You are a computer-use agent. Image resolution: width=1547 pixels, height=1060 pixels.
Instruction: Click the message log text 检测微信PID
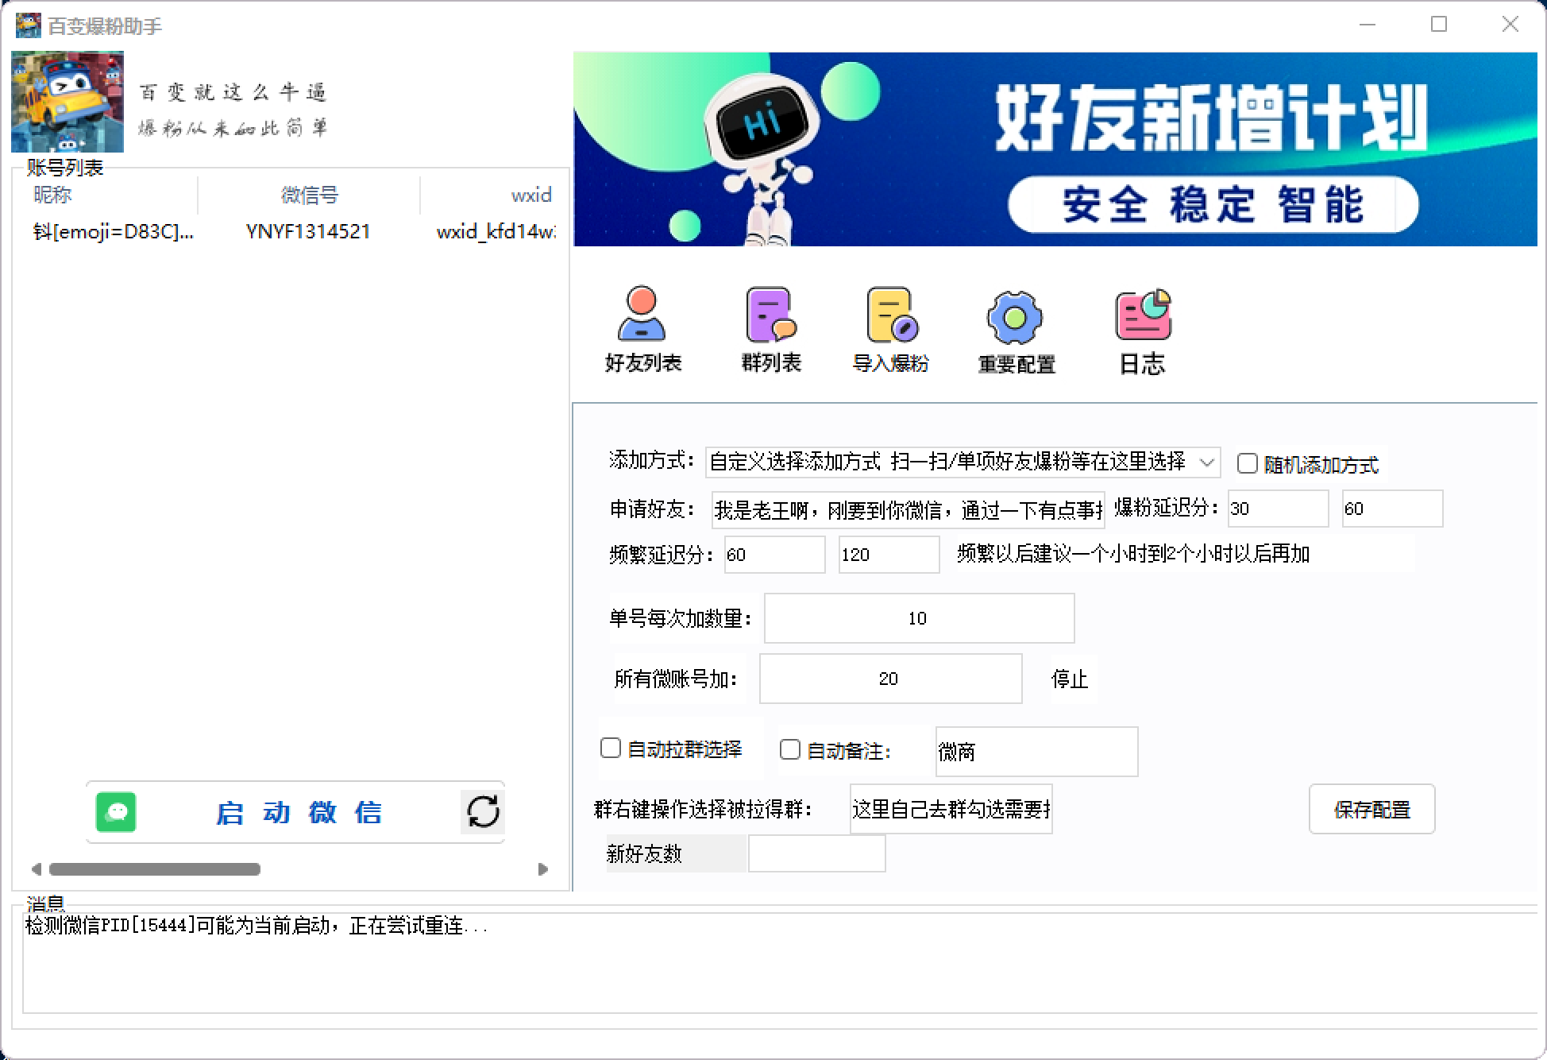pyautogui.click(x=257, y=926)
